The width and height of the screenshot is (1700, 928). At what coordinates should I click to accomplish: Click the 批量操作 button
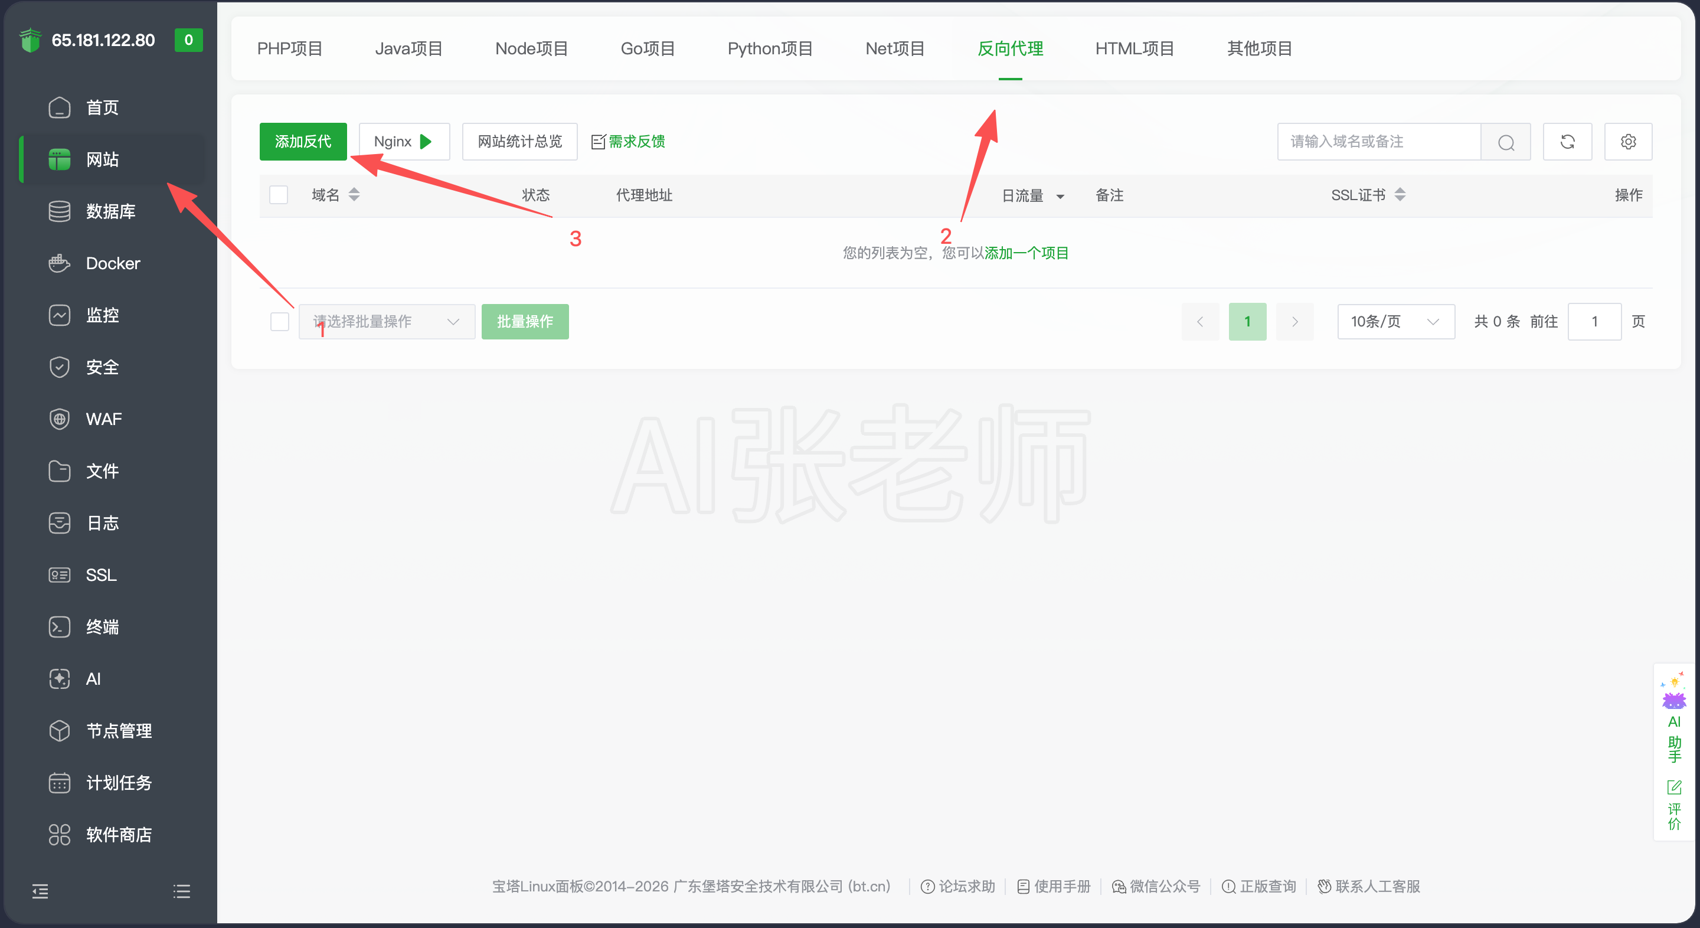point(525,322)
